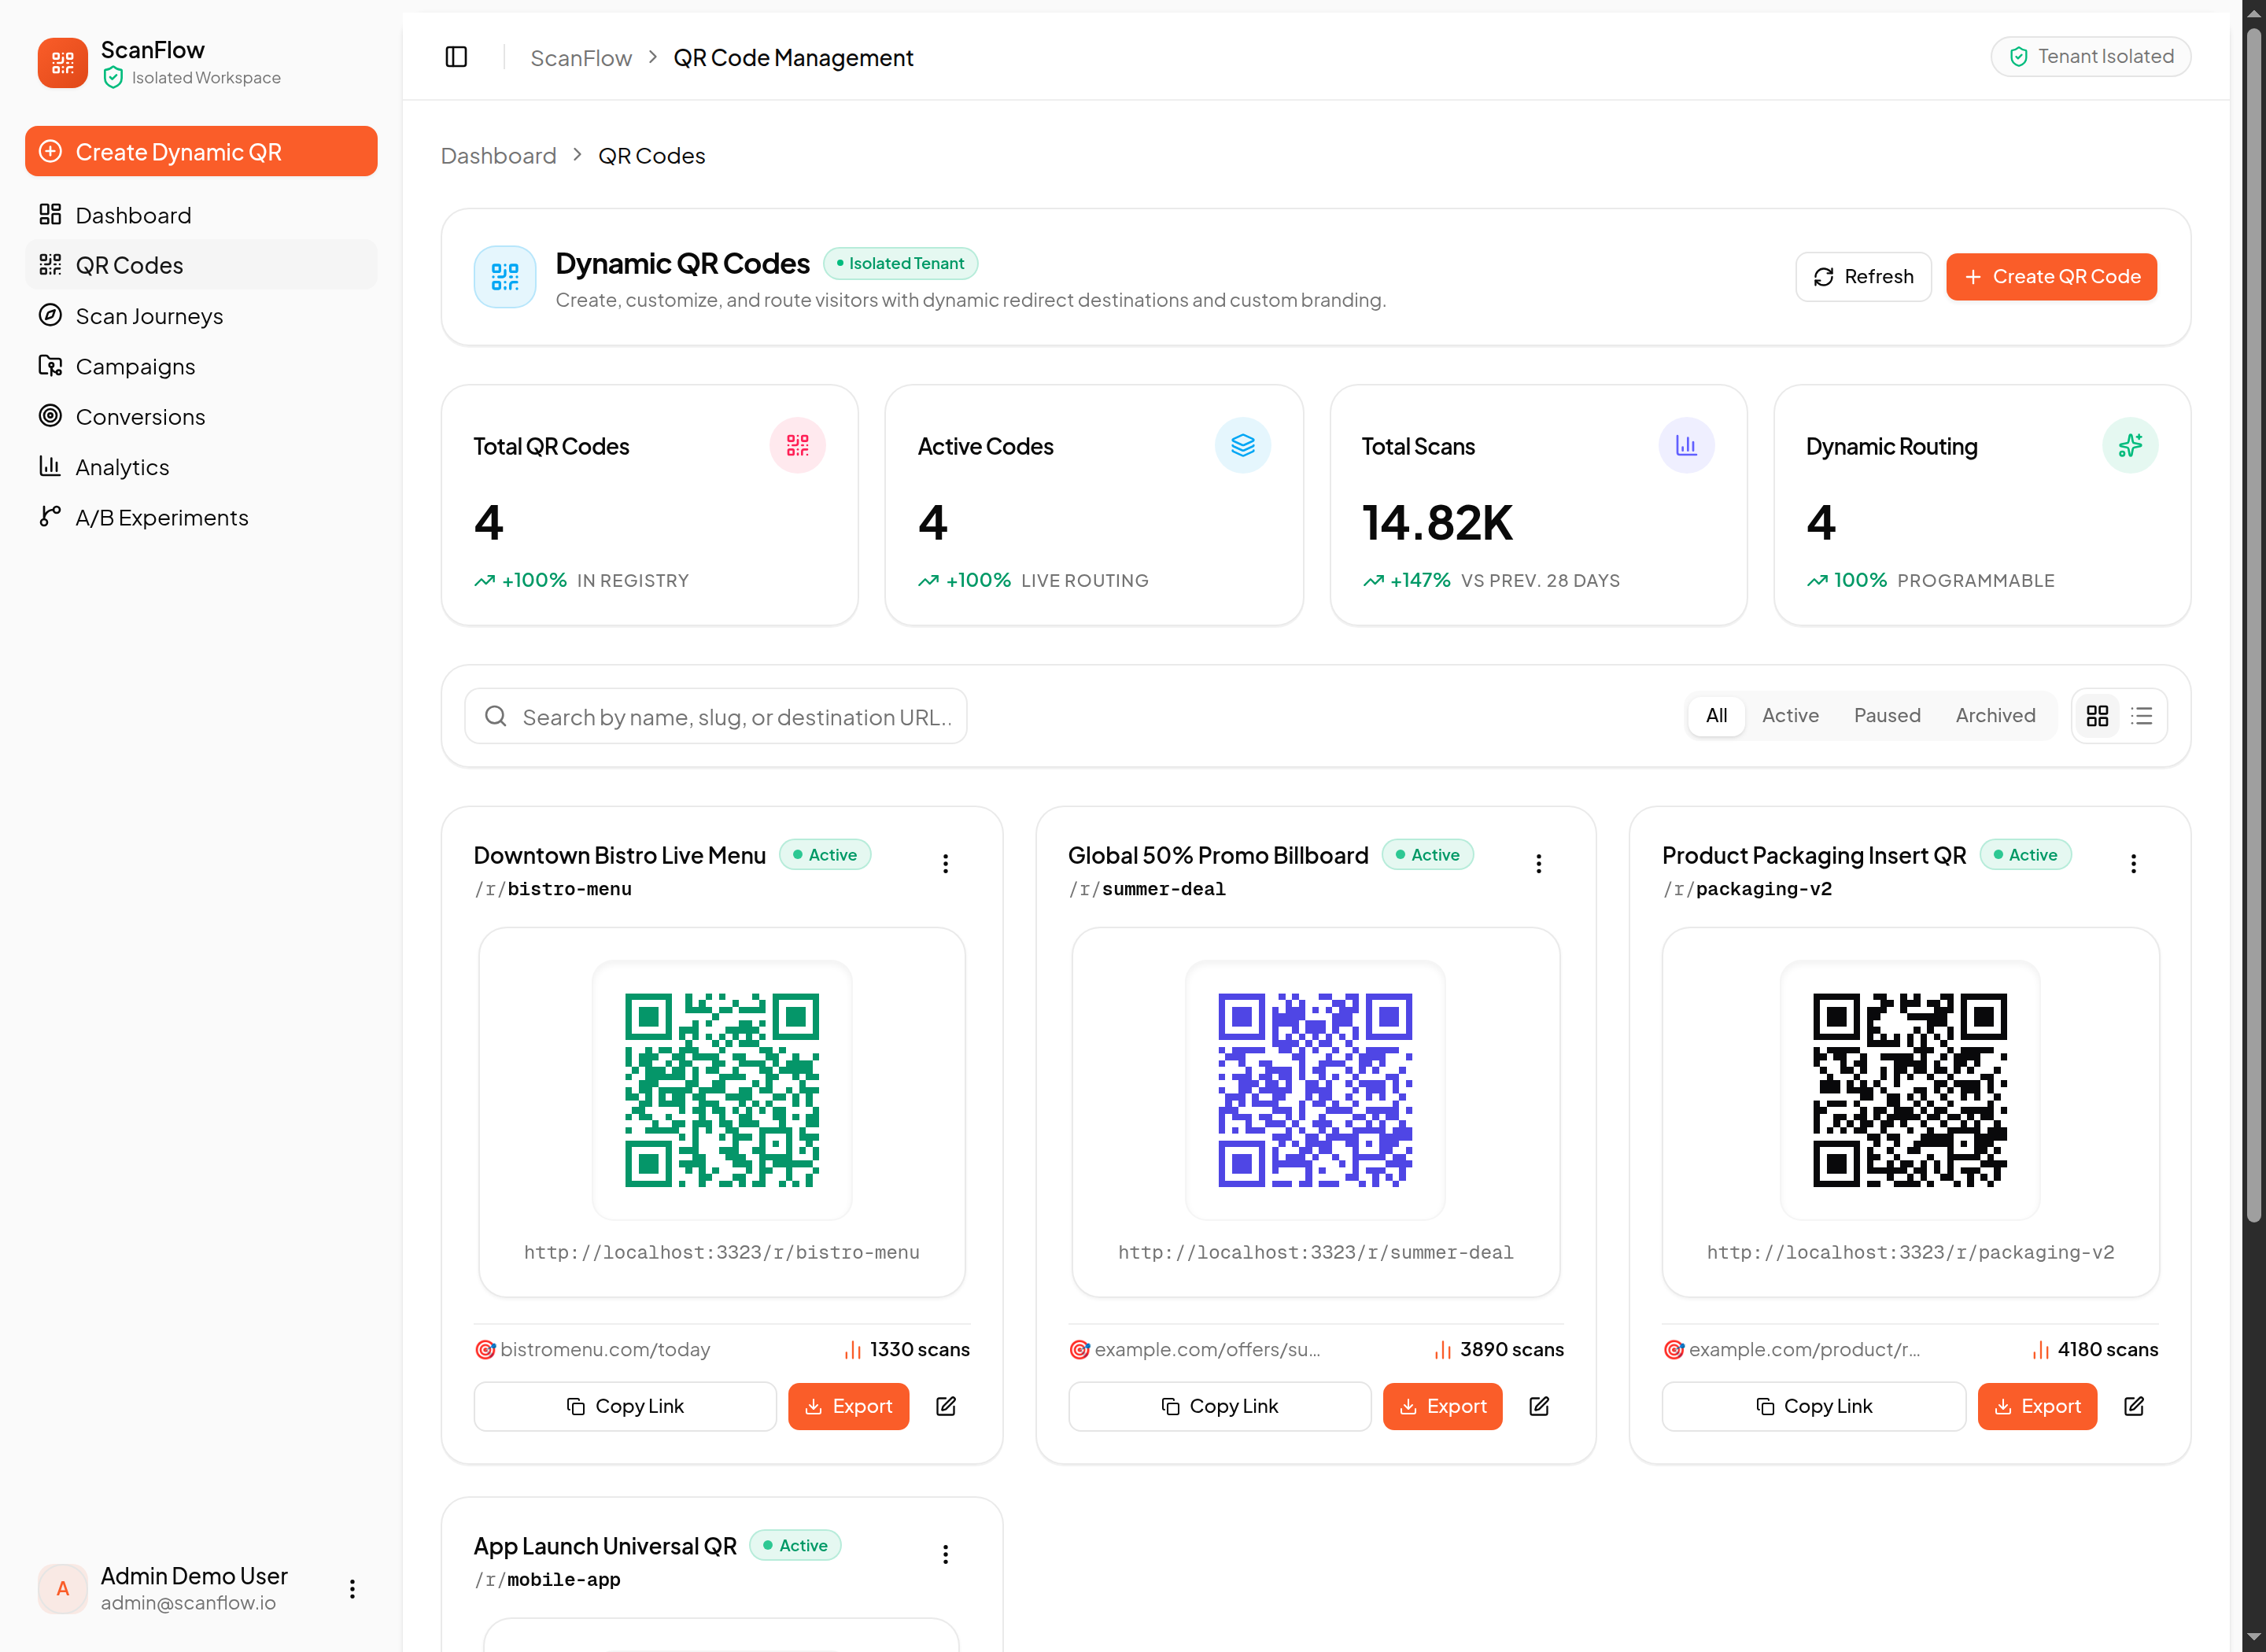Image resolution: width=2266 pixels, height=1652 pixels.
Task: Toggle the sidebar panel icon
Action: pyautogui.click(x=456, y=57)
